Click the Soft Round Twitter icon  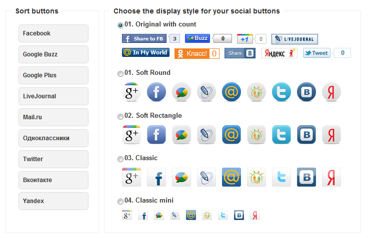coord(281,92)
